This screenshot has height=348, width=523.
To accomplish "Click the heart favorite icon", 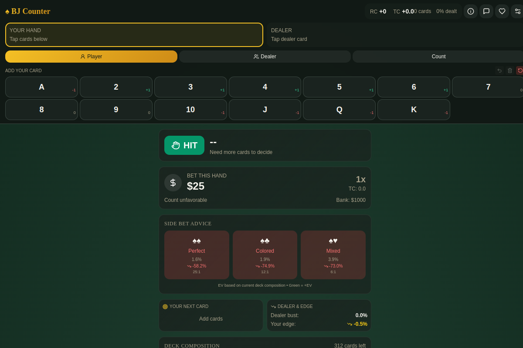I will coord(502,11).
